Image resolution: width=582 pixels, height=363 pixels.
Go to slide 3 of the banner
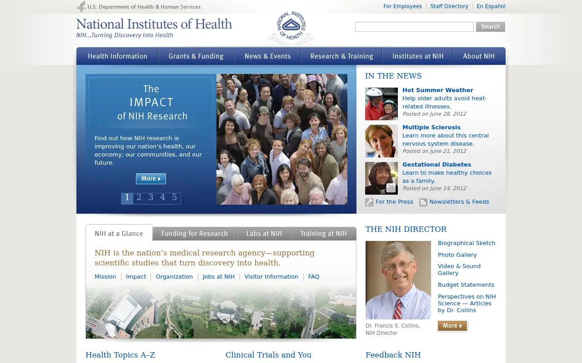tap(151, 198)
